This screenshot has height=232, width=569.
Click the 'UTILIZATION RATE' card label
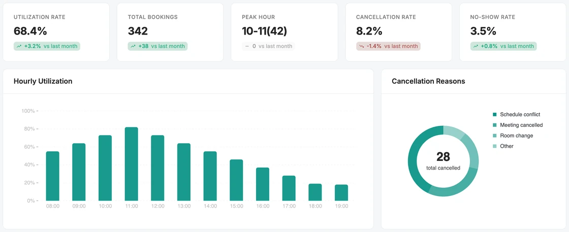(40, 17)
